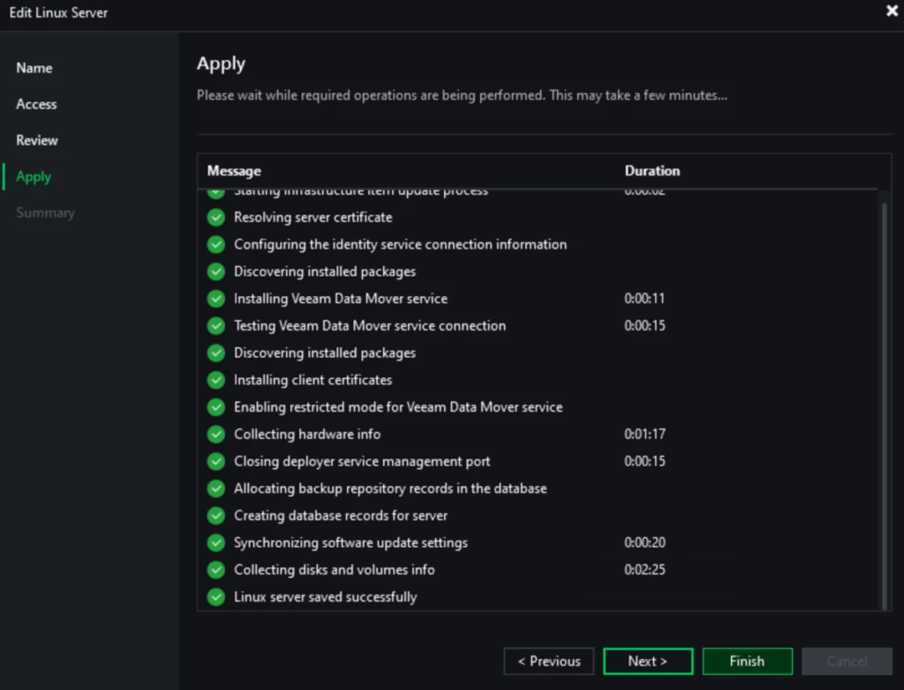Click status icon beside Creating database records for server
Viewport: 904px width, 690px height.
[215, 516]
